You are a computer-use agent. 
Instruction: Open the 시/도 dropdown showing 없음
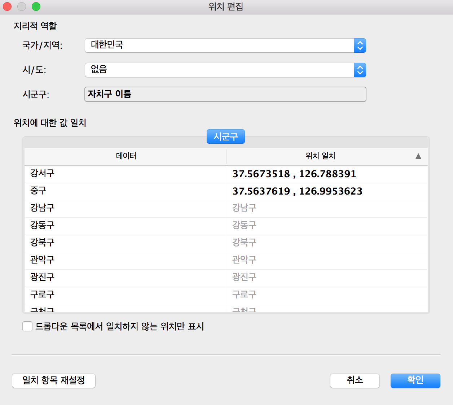225,70
